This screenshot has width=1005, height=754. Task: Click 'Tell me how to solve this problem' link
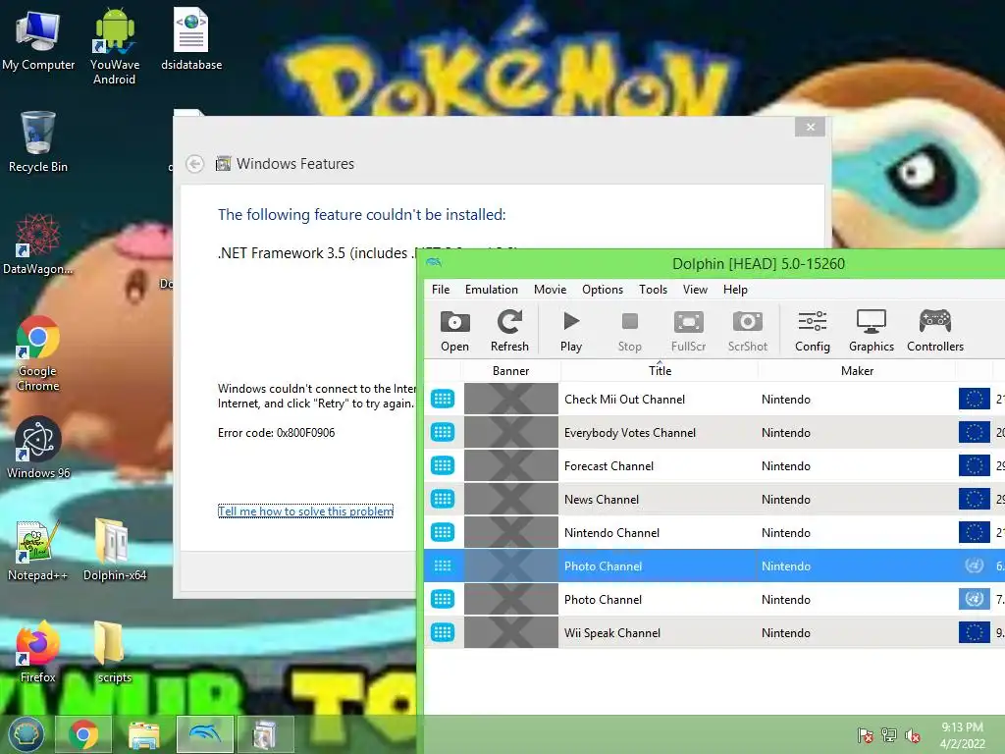306,511
